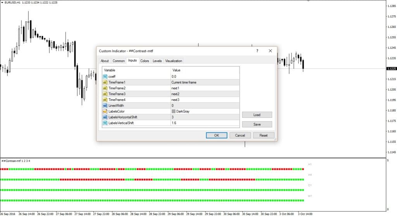Select the LabelsColor variable name

coord(116,111)
